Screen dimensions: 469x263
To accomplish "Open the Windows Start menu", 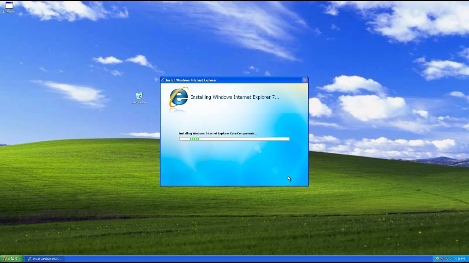I will pos(11,259).
